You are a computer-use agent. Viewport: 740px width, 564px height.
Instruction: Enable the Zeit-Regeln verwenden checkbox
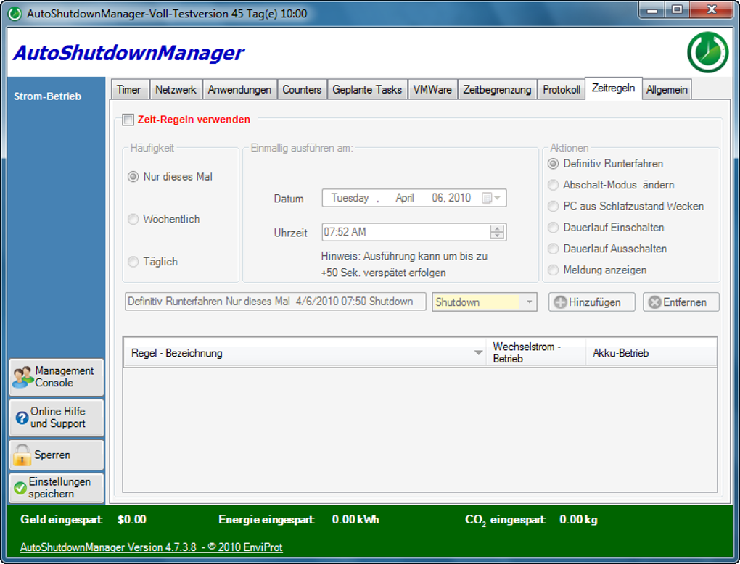pyautogui.click(x=128, y=120)
